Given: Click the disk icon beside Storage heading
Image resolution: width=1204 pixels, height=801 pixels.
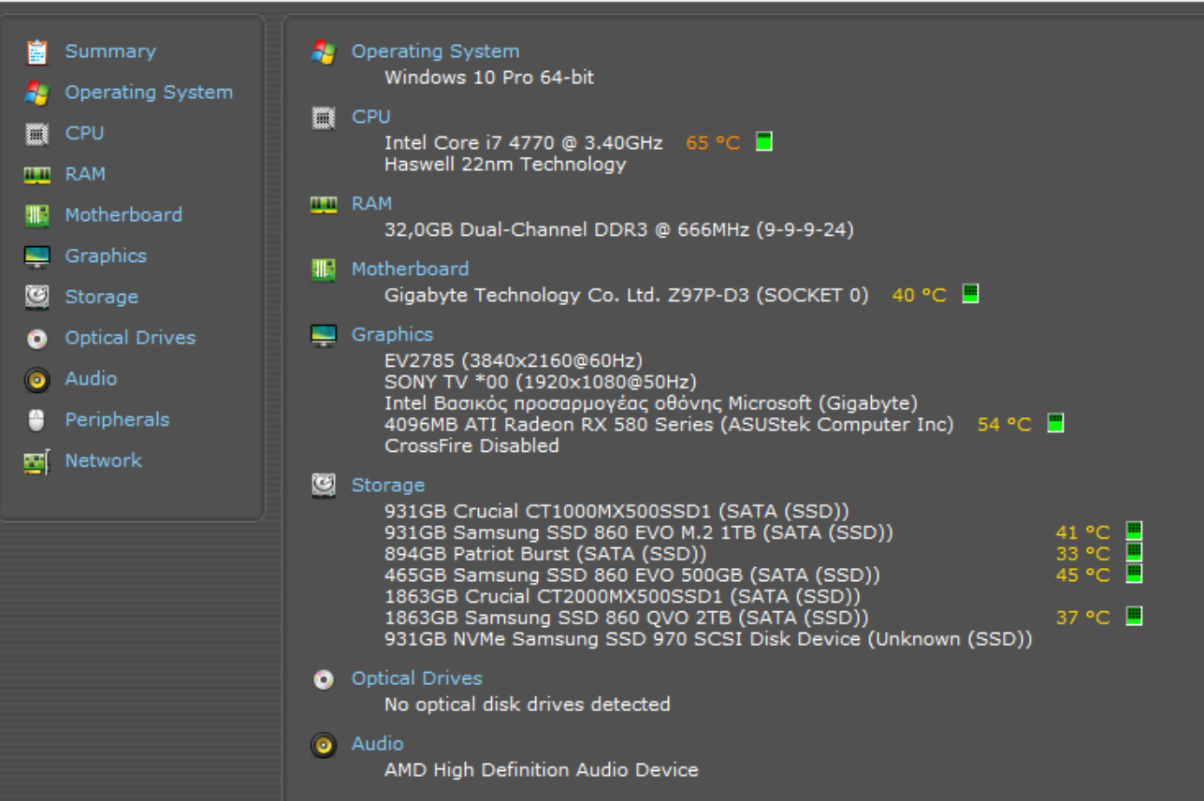Looking at the screenshot, I should [324, 485].
